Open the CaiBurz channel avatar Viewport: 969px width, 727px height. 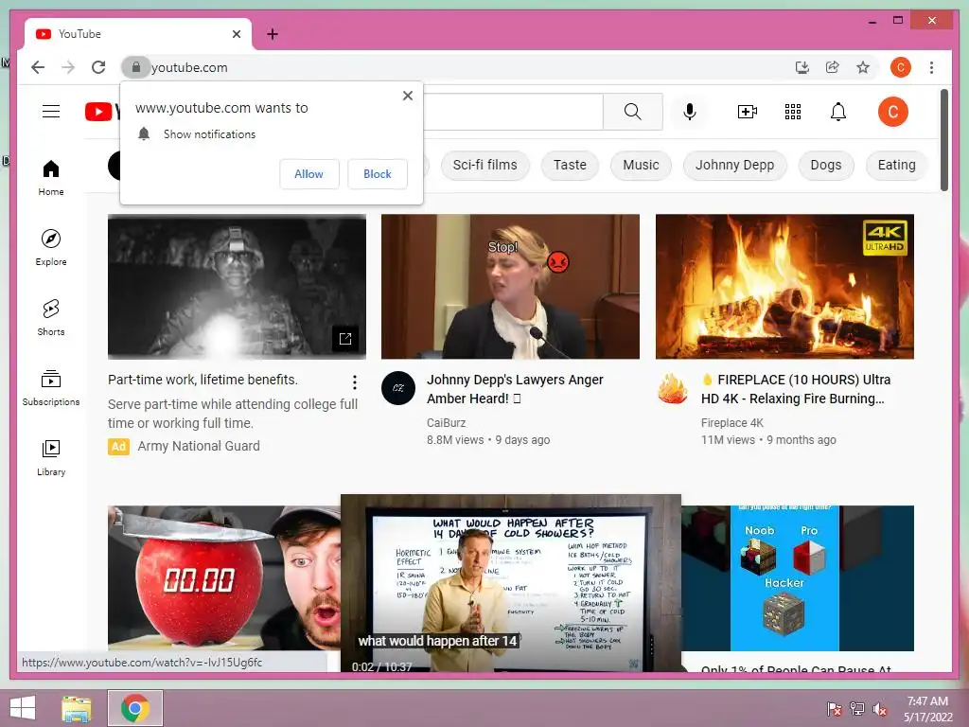click(x=398, y=388)
